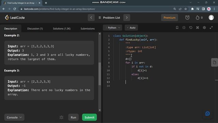The width and height of the screenshot is (218, 123).
Task: Go to the next problem arrow
Action: click(127, 17)
